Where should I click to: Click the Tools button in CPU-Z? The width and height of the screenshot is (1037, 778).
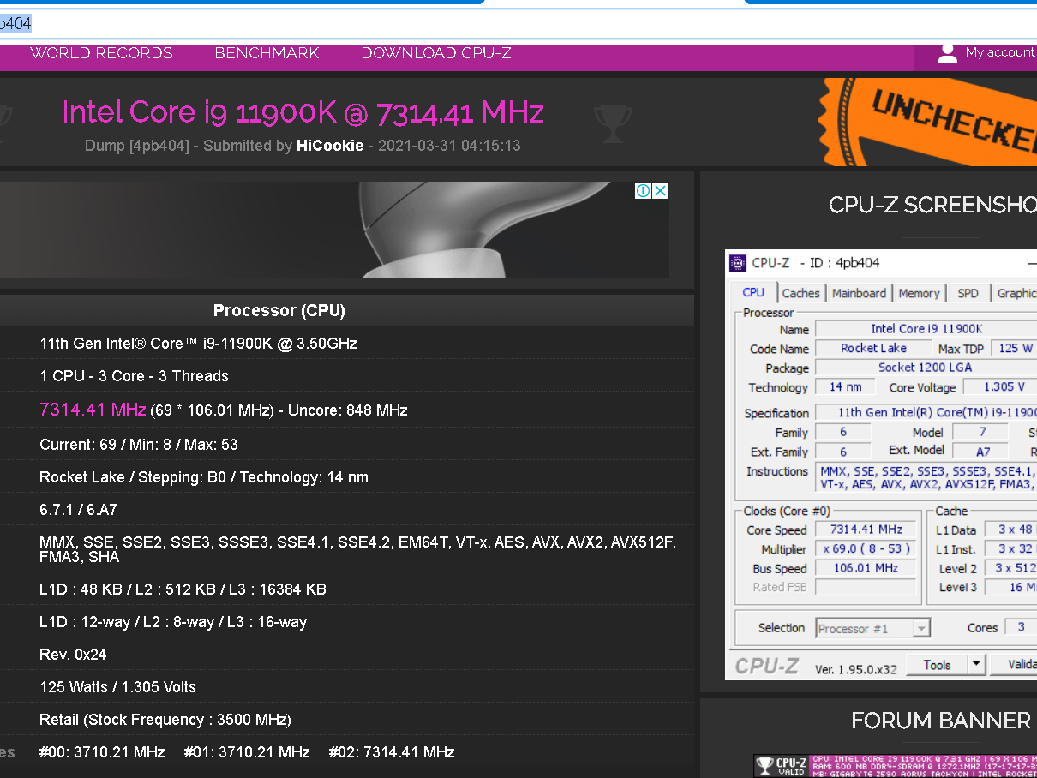[x=937, y=665]
